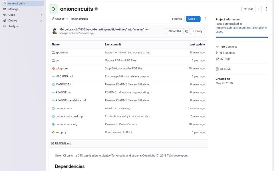
Task: Click the .gitignore git icon
Action: pyautogui.click(x=53, y=68)
